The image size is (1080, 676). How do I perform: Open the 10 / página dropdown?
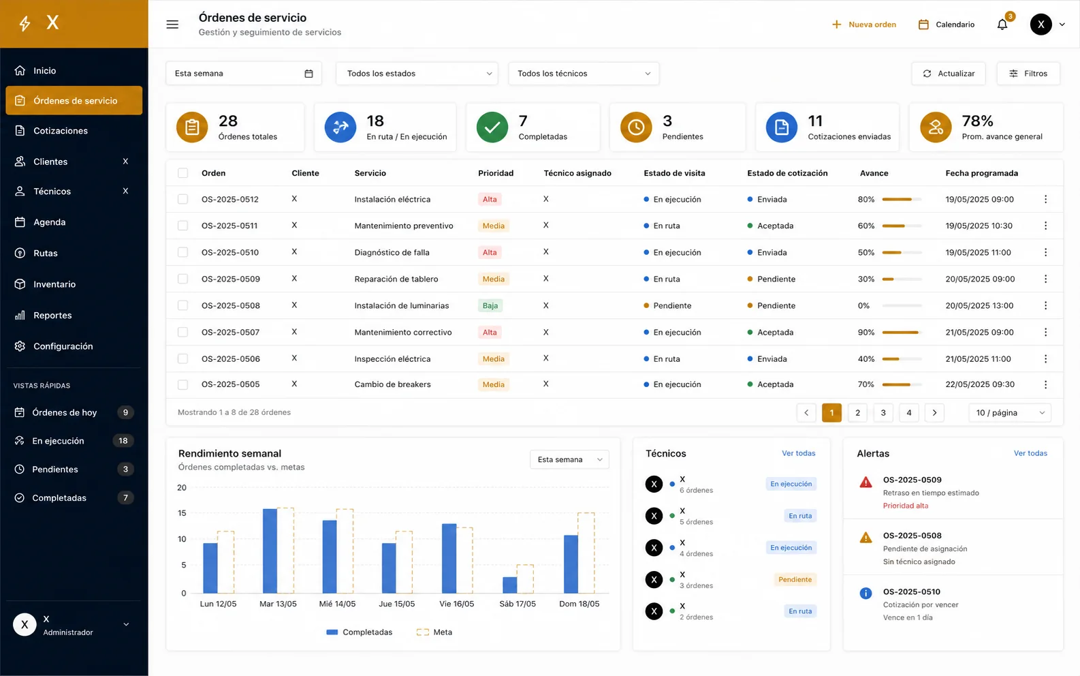pos(1010,412)
